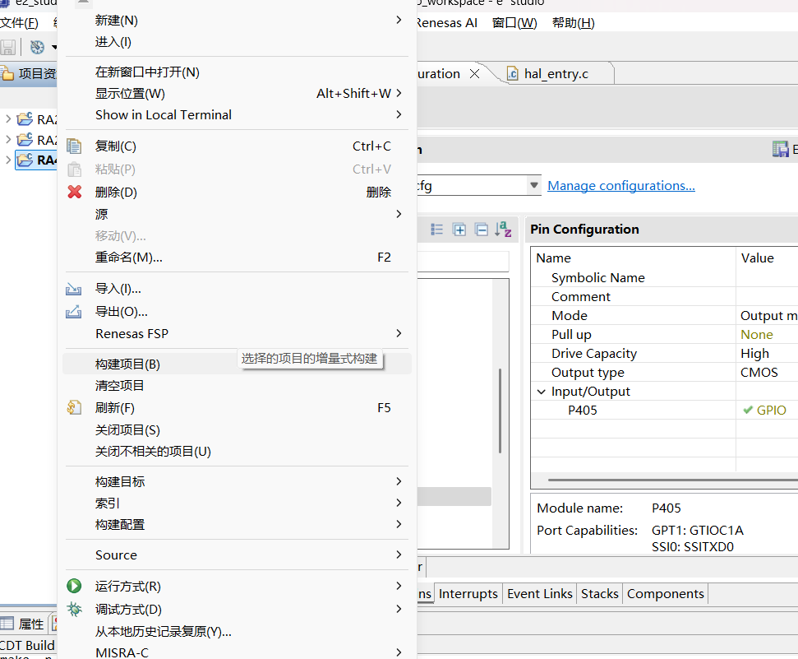Screen dimensions: 798x659
Task: Click the Pin Configuration horizontal scrollbar
Action: click(x=673, y=480)
